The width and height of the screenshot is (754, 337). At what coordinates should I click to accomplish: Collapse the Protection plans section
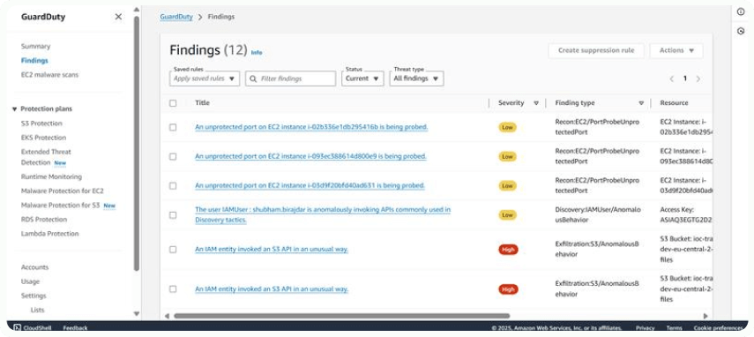14,109
